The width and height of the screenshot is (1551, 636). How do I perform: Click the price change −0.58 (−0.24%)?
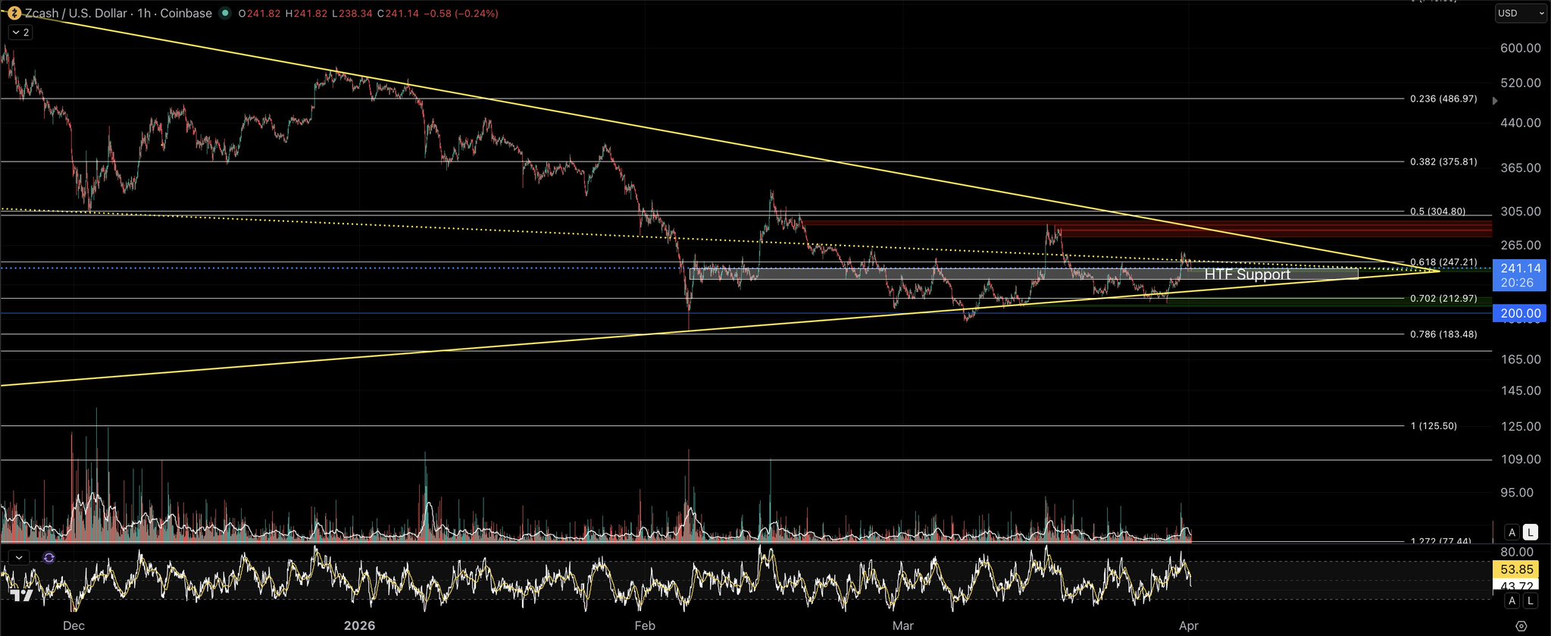[461, 14]
